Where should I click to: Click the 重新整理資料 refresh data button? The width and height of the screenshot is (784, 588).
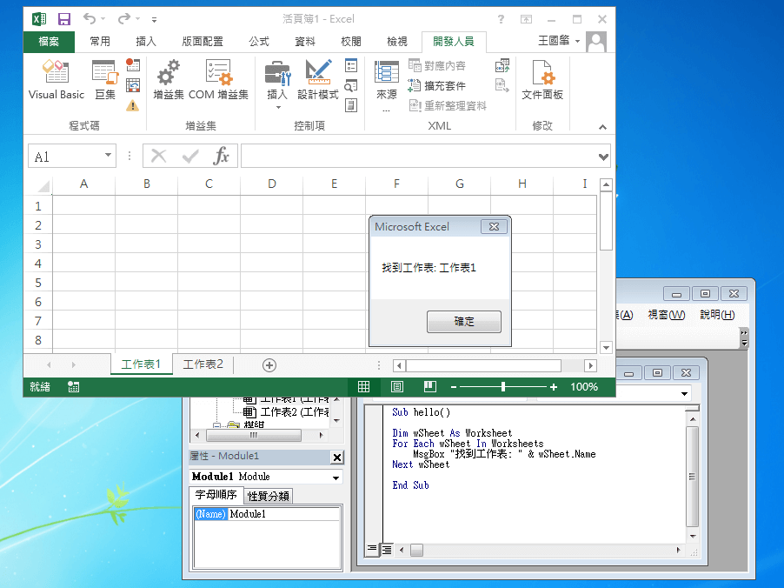(x=444, y=104)
